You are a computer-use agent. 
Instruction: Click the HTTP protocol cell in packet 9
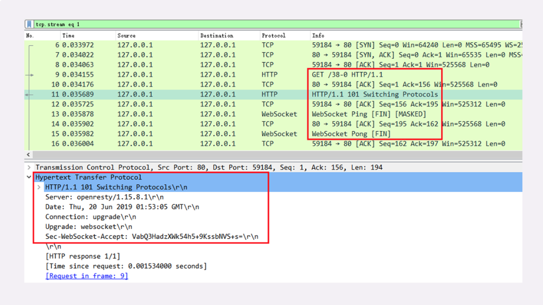click(269, 74)
